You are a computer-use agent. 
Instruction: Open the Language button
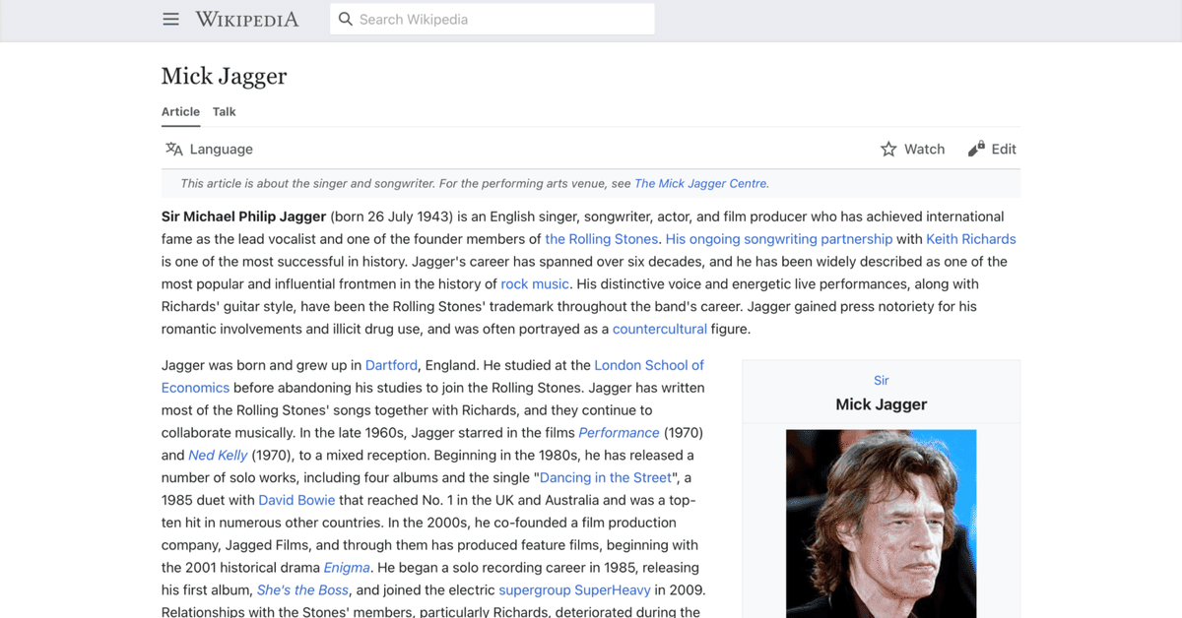(209, 150)
